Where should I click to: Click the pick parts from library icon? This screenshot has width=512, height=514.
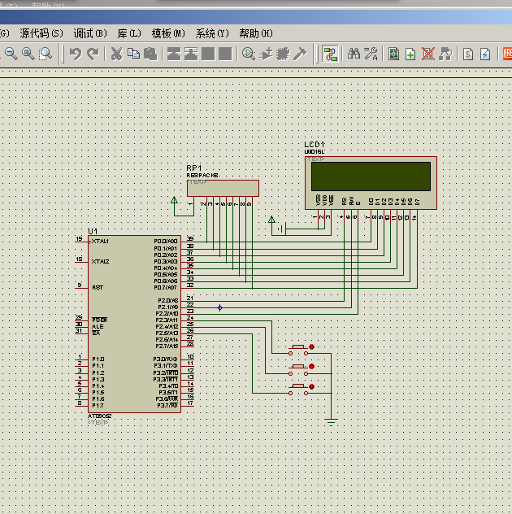249,54
